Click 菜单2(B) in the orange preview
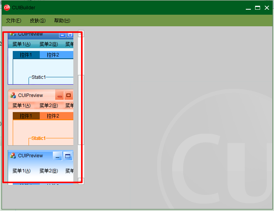Screen dimensions: 274x211 tap(49, 105)
